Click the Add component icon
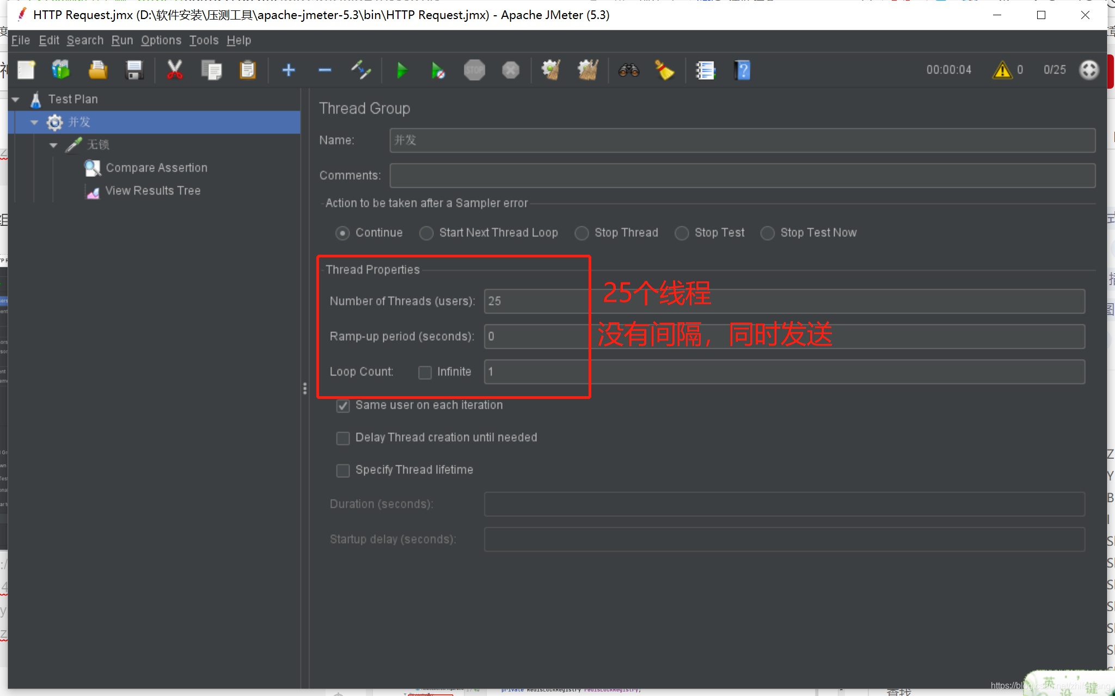This screenshot has width=1115, height=696. [287, 71]
